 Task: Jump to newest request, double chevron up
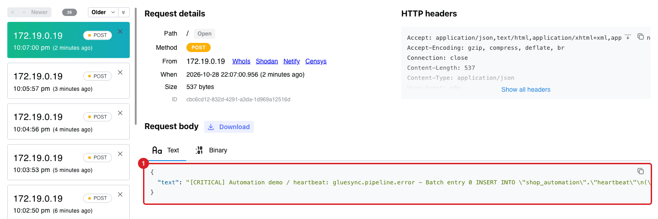tap(13, 12)
